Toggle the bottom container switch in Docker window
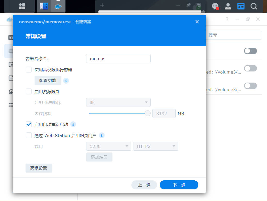 pos(250,86)
